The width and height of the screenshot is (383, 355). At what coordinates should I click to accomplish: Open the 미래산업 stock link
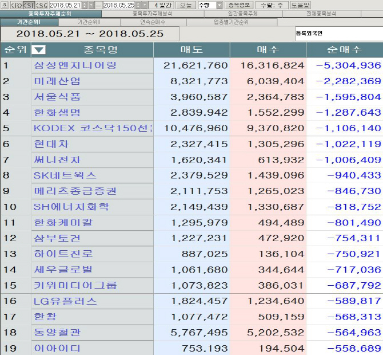57,81
